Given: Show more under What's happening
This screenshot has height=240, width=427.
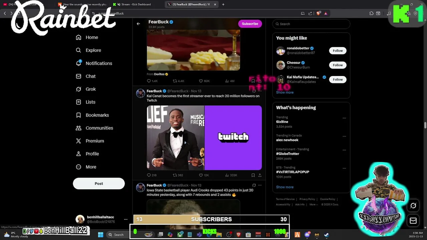Looking at the screenshot, I should click(x=285, y=187).
